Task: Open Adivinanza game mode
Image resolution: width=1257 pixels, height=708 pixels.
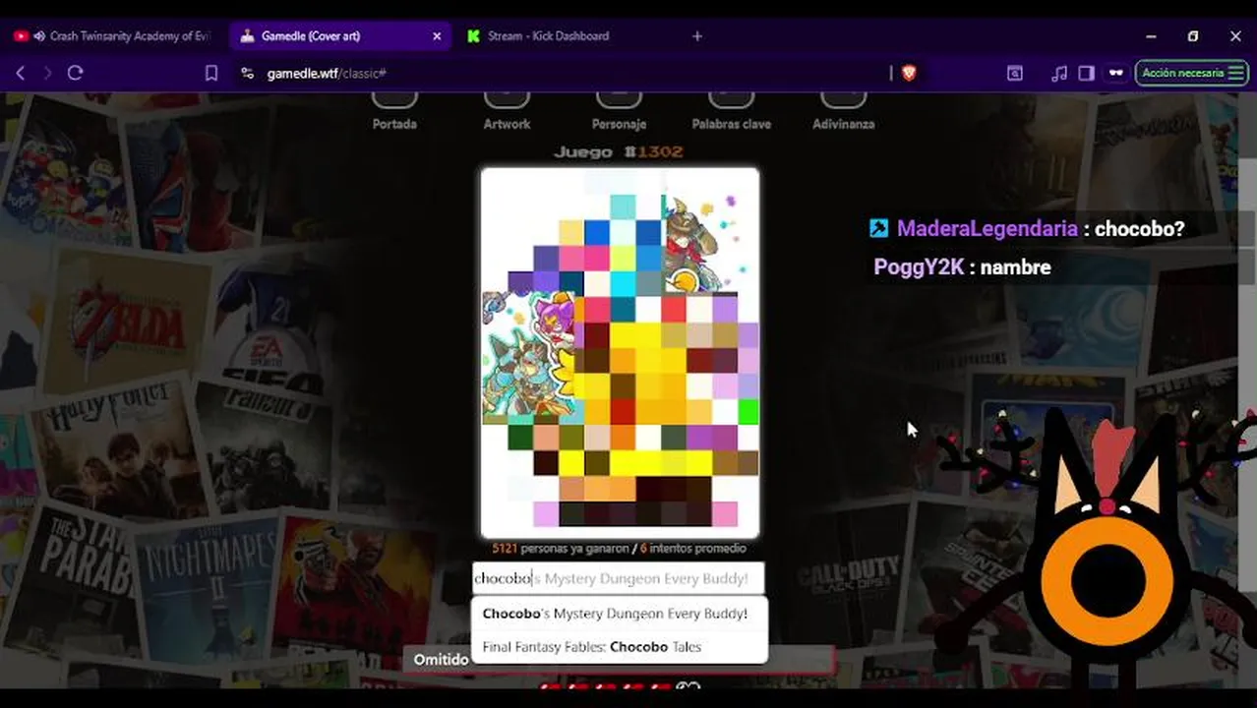Action: [x=843, y=110]
